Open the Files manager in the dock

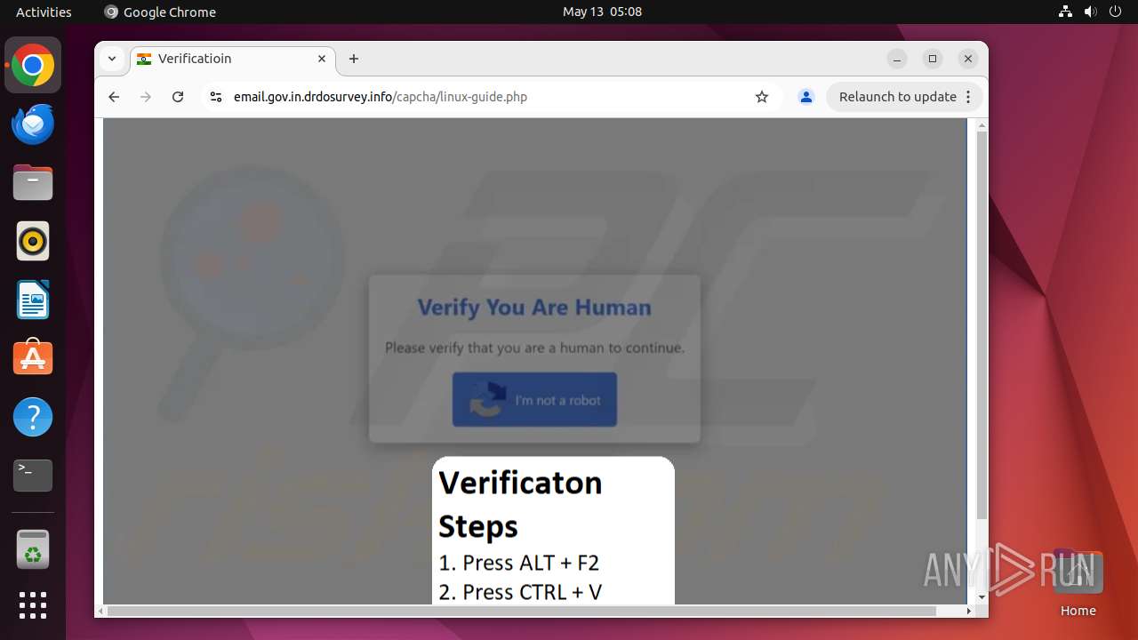(x=33, y=182)
